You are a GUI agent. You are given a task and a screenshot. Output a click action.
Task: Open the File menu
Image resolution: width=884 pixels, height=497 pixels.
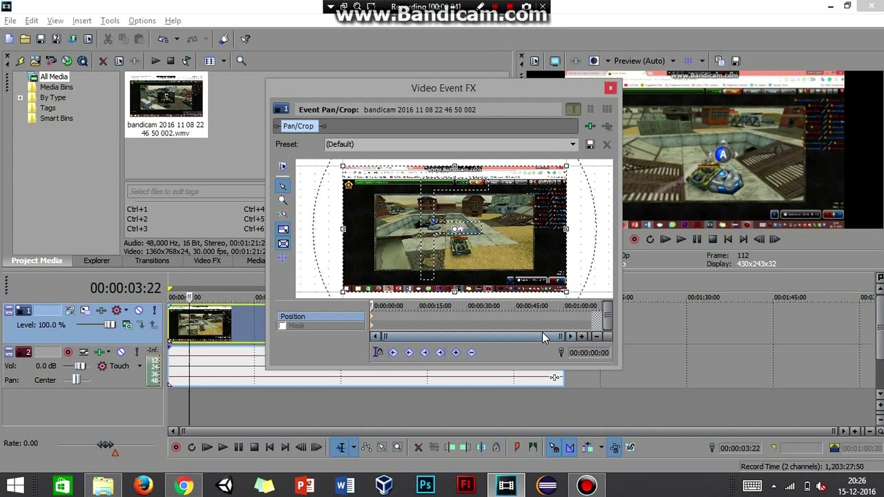point(10,21)
